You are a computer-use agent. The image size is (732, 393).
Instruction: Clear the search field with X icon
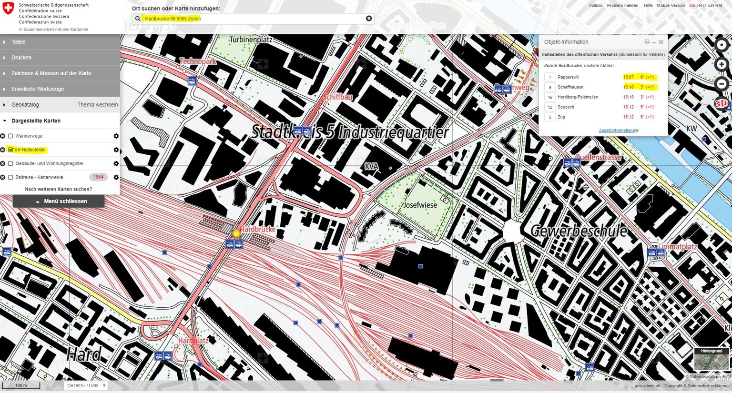point(369,19)
